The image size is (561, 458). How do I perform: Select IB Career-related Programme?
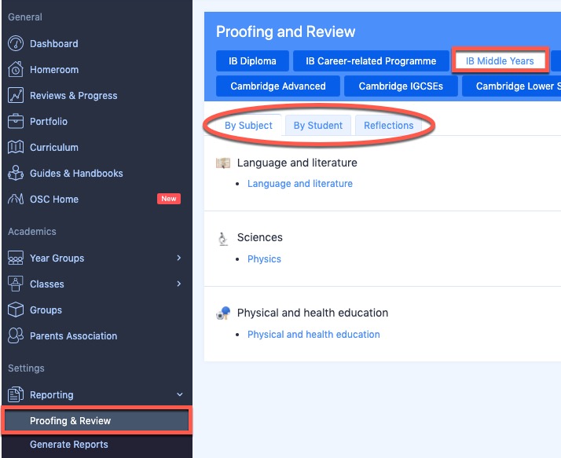pyautogui.click(x=371, y=60)
